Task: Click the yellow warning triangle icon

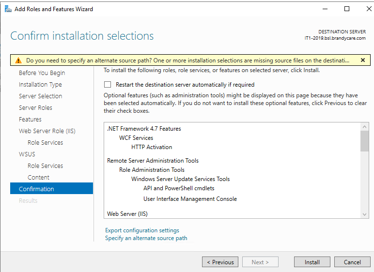Action: 18,60
